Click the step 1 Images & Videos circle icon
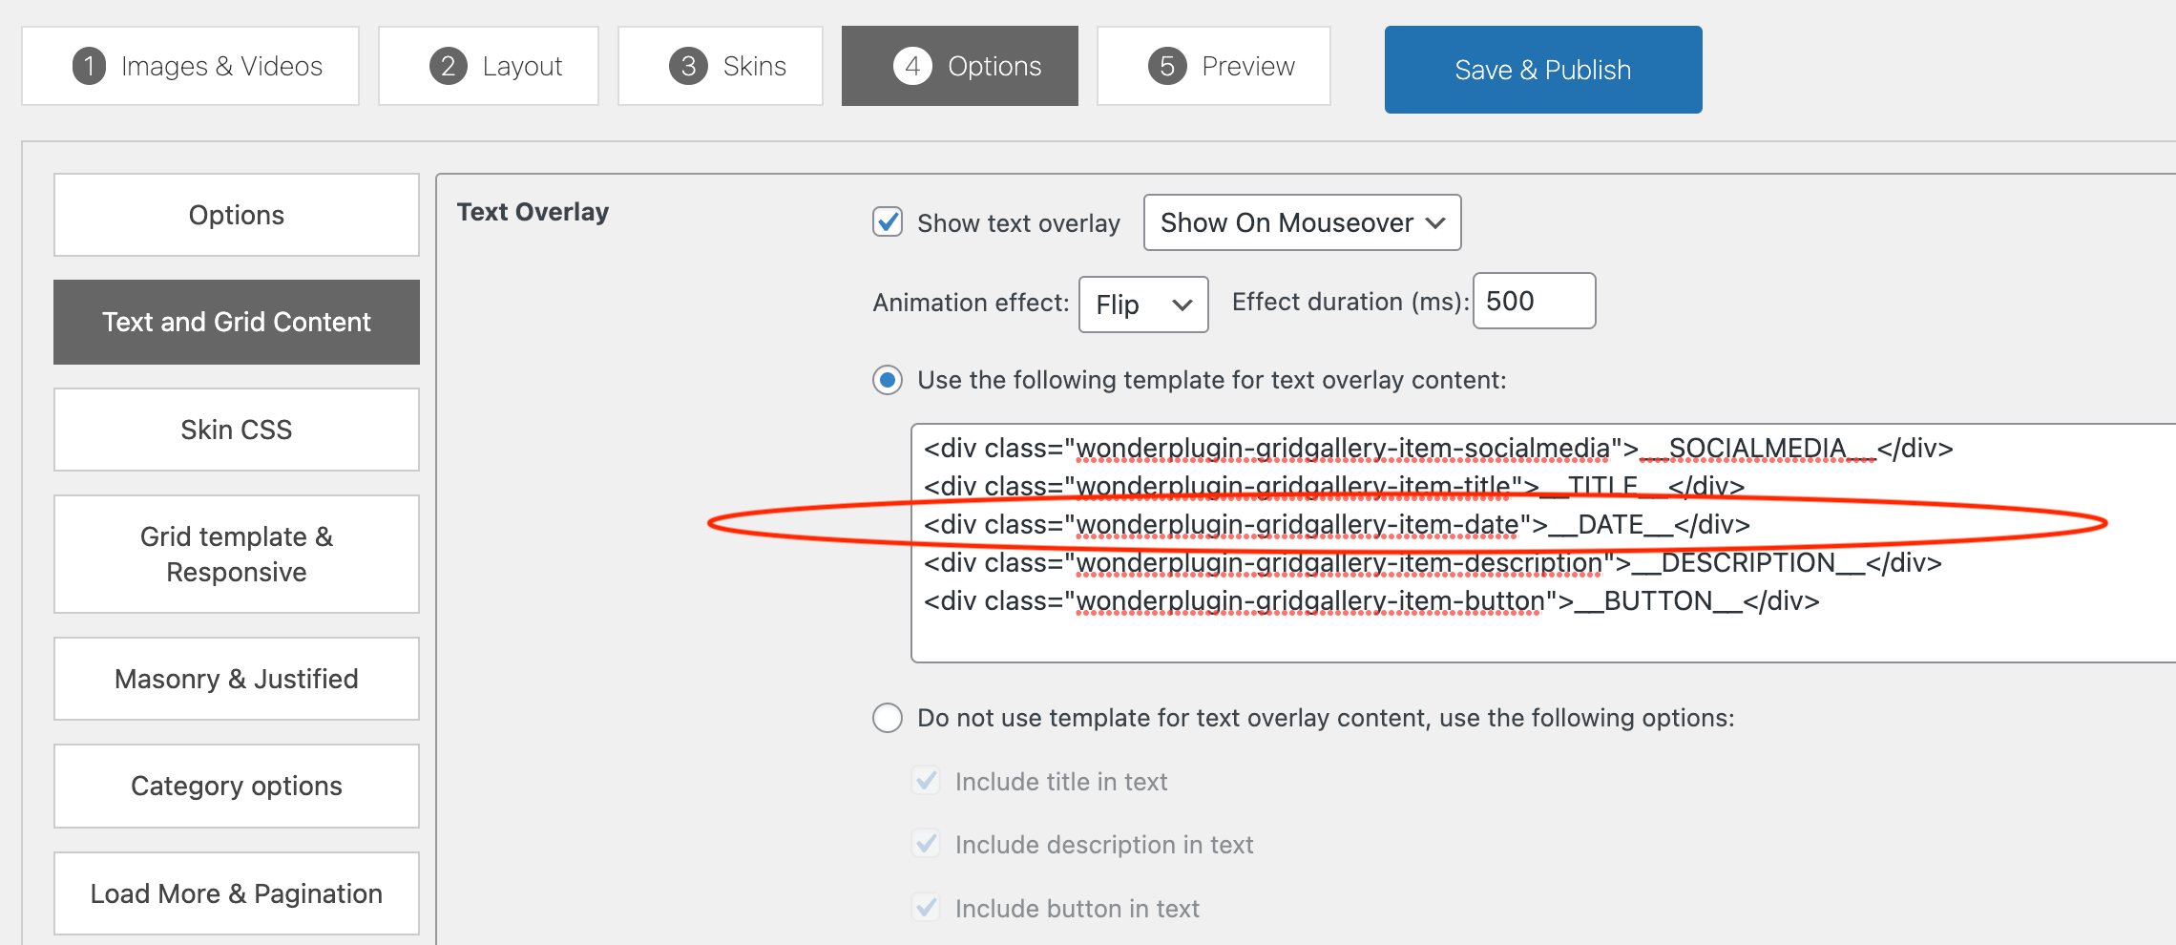 click(x=89, y=65)
